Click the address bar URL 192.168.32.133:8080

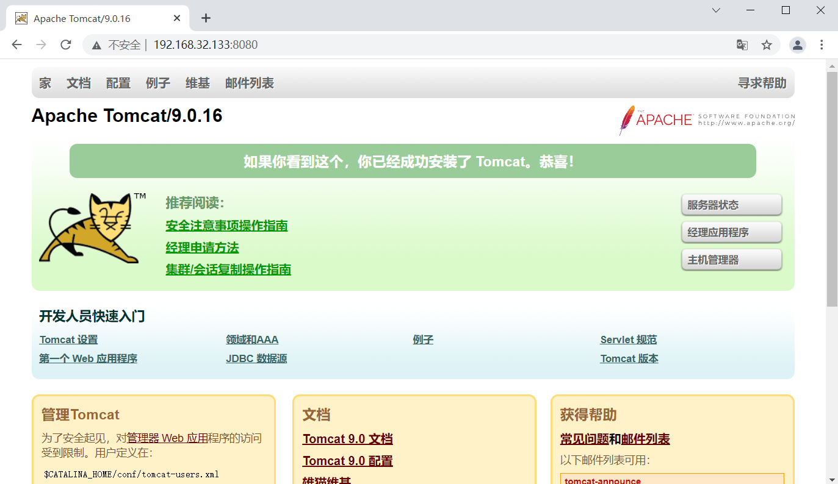pyautogui.click(x=205, y=44)
